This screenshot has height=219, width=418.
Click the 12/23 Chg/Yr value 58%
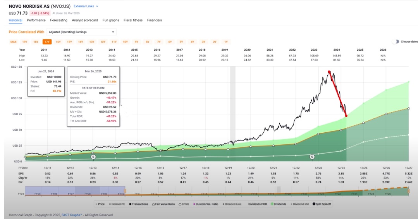(x=318, y=178)
